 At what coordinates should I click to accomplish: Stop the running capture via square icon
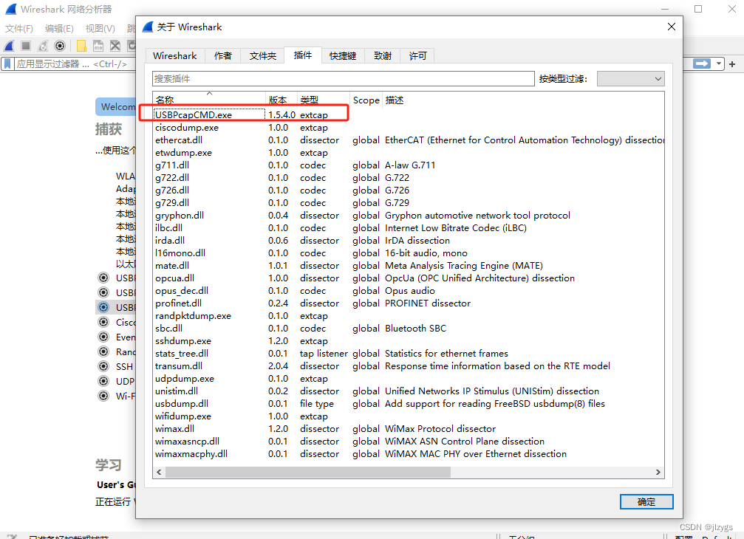26,46
